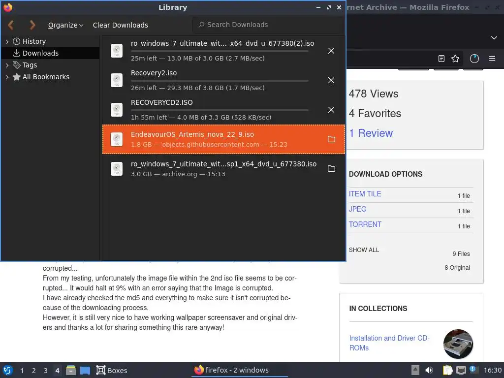
Task: Open the volume speaker tray icon
Action: click(429, 370)
